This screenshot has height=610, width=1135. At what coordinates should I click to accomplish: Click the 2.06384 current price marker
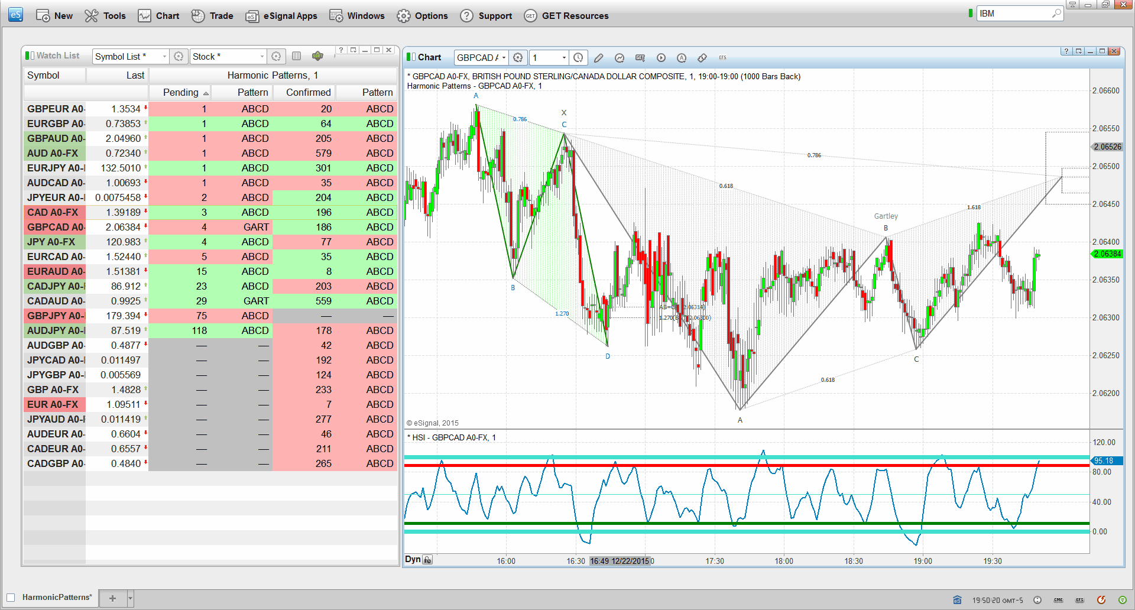coord(1106,254)
